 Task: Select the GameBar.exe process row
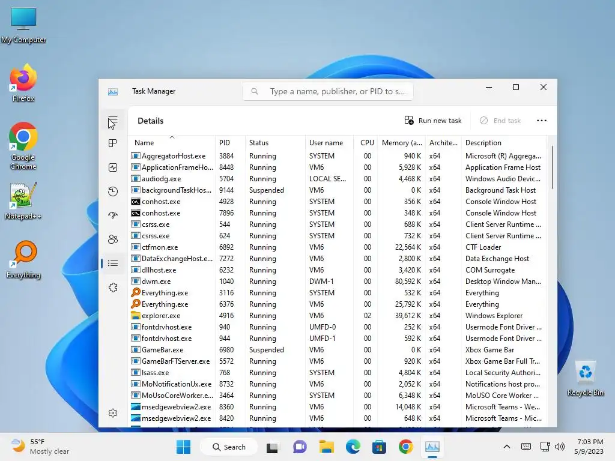[x=338, y=350]
